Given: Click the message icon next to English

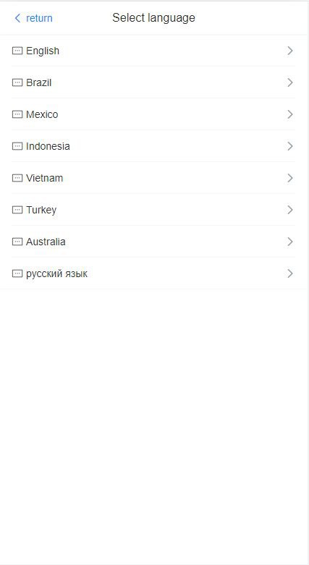Looking at the screenshot, I should 17,51.
